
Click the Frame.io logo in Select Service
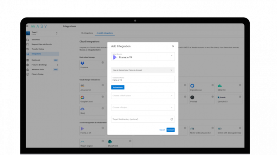(x=115, y=57)
